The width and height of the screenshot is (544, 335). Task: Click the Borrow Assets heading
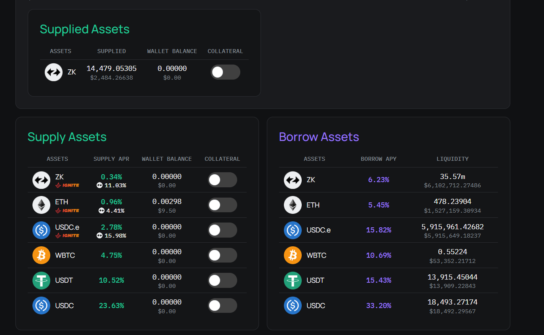(319, 137)
